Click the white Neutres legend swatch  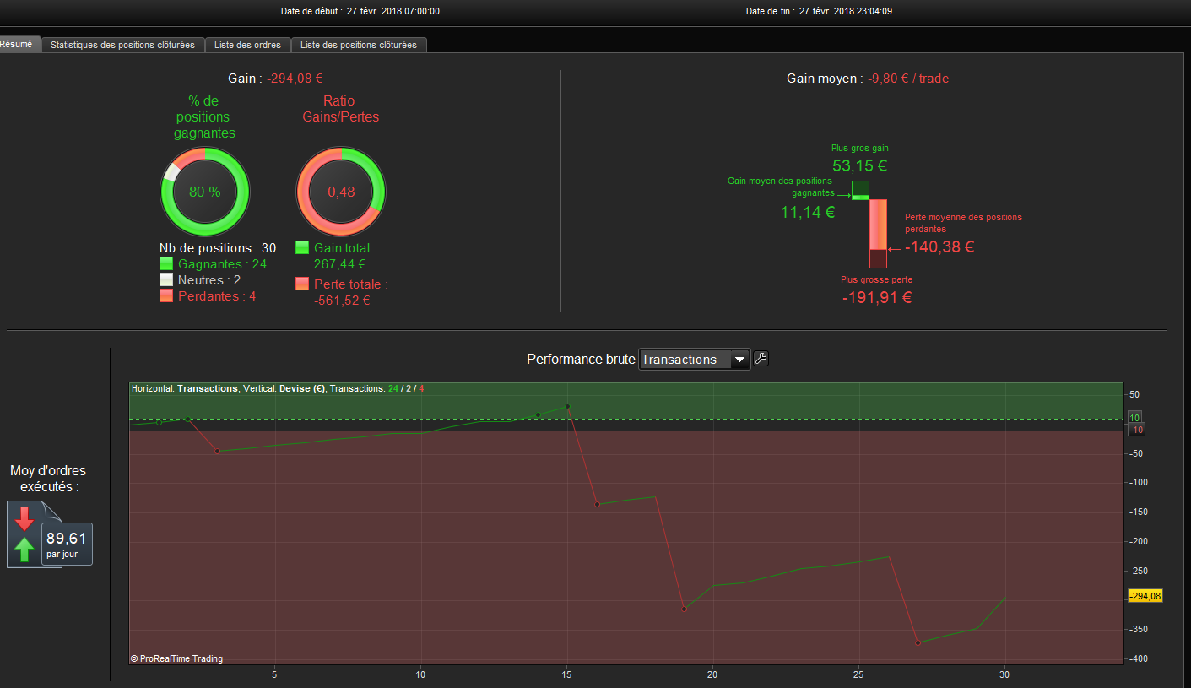(x=166, y=280)
